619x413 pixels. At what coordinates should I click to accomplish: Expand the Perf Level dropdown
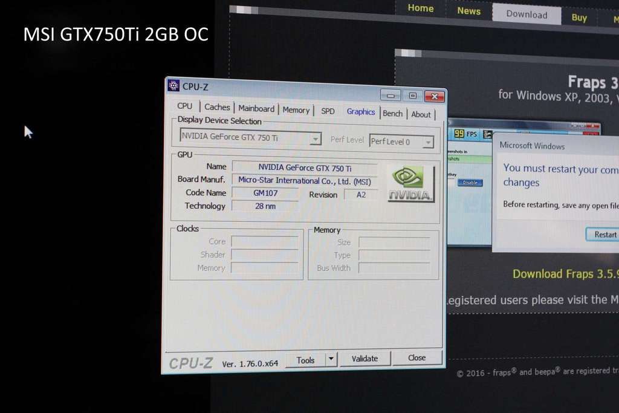[428, 142]
